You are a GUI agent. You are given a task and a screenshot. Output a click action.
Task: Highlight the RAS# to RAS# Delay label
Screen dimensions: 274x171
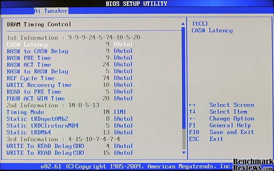click(37, 72)
